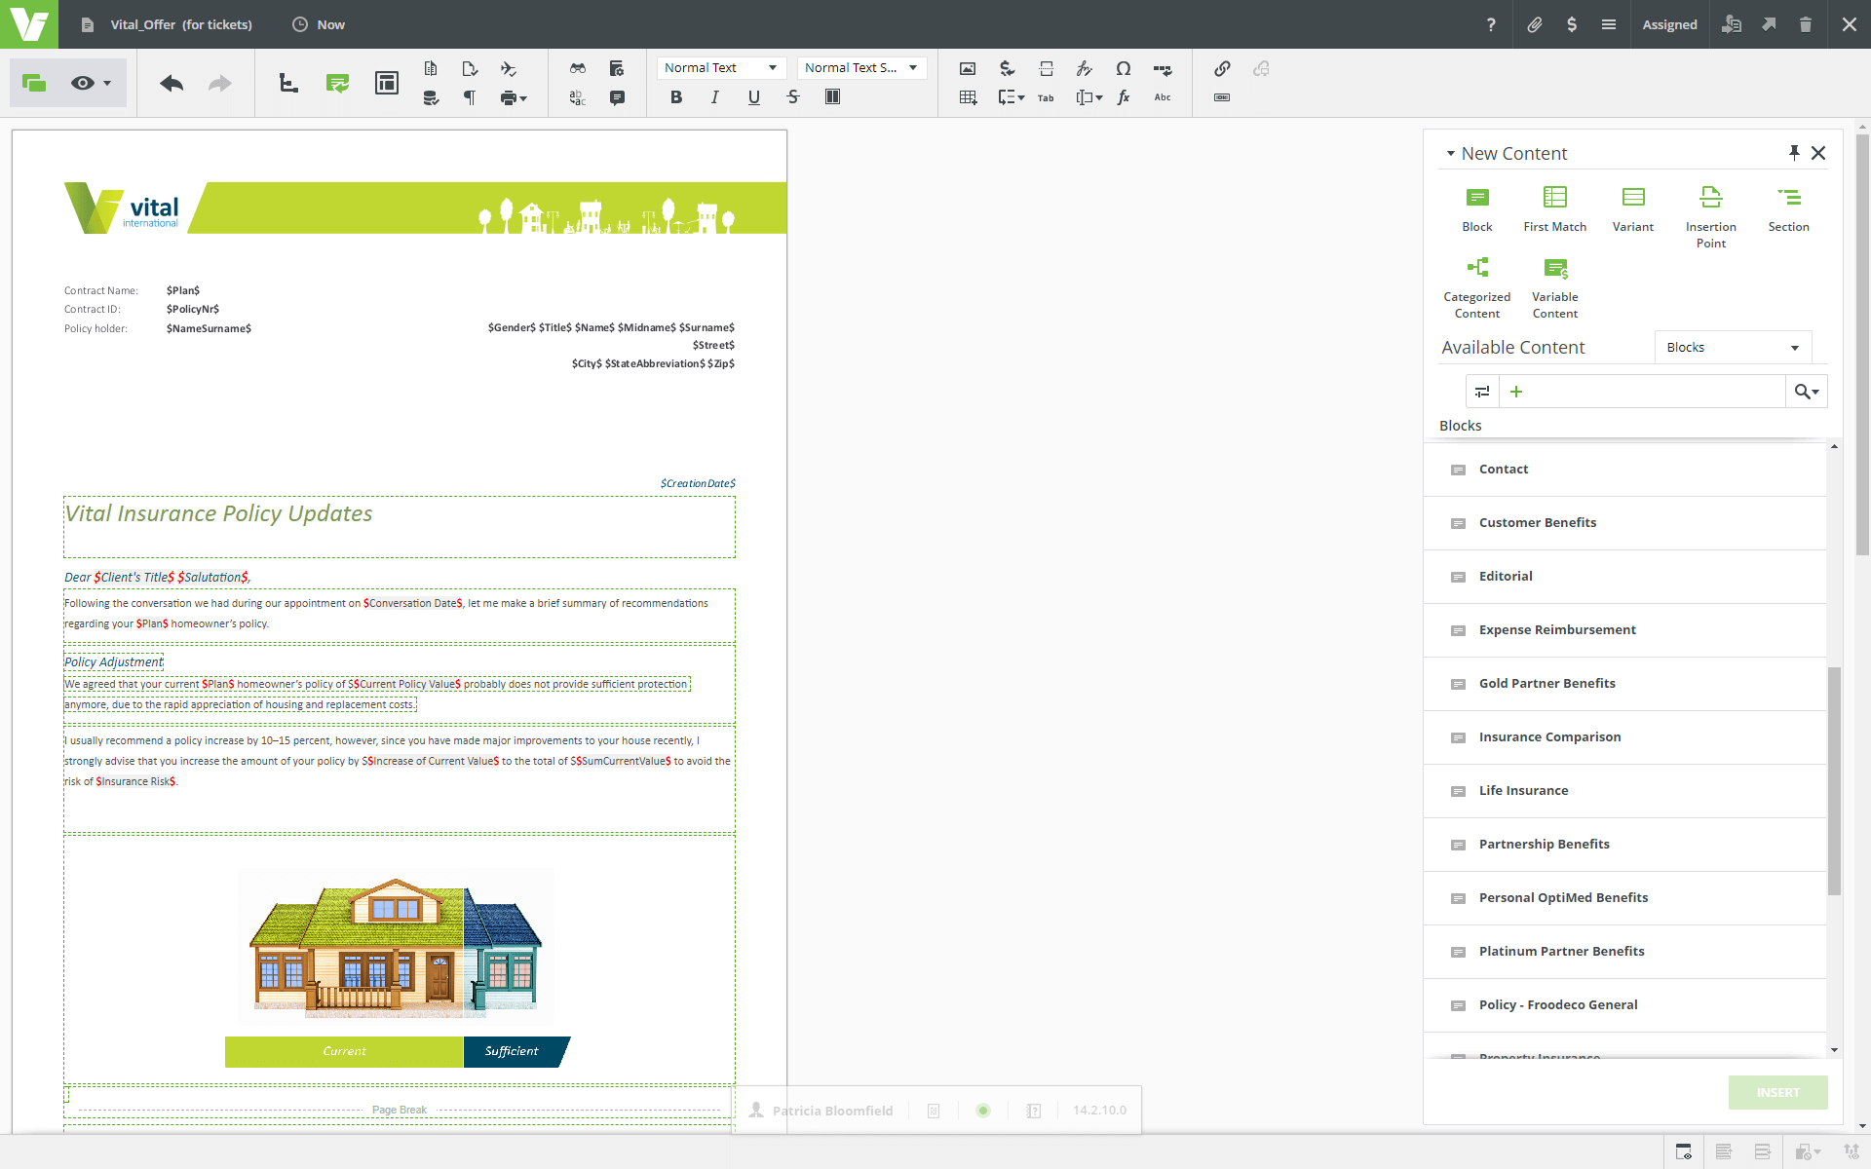1871x1169 pixels.
Task: Toggle the document preview eye icon
Action: (x=84, y=84)
